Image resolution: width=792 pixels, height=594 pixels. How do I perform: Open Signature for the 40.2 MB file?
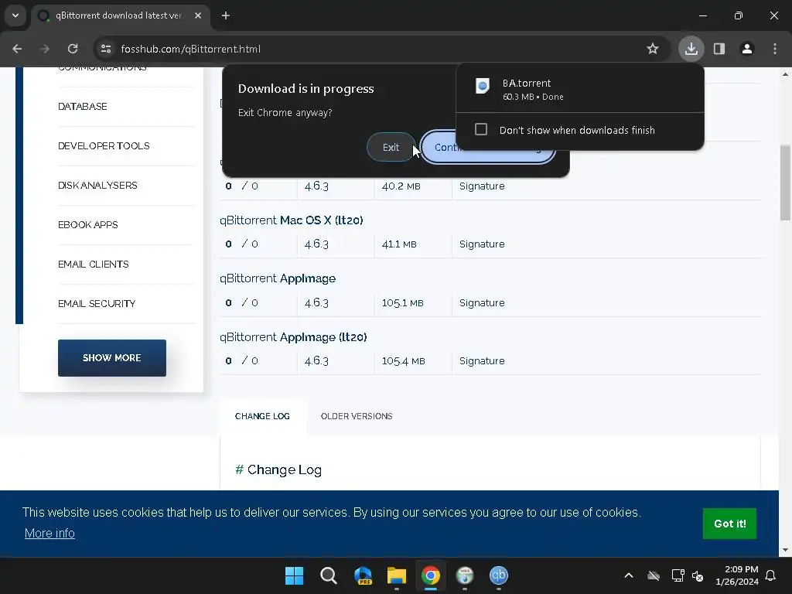click(482, 186)
